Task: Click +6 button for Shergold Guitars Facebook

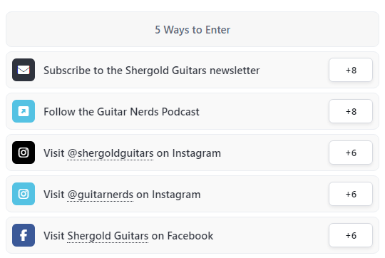Action: (351, 235)
